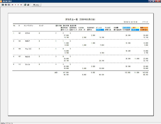161x124 pixels.
Task: Open printer setup with the green printer icon
Action: (x=25, y=5)
